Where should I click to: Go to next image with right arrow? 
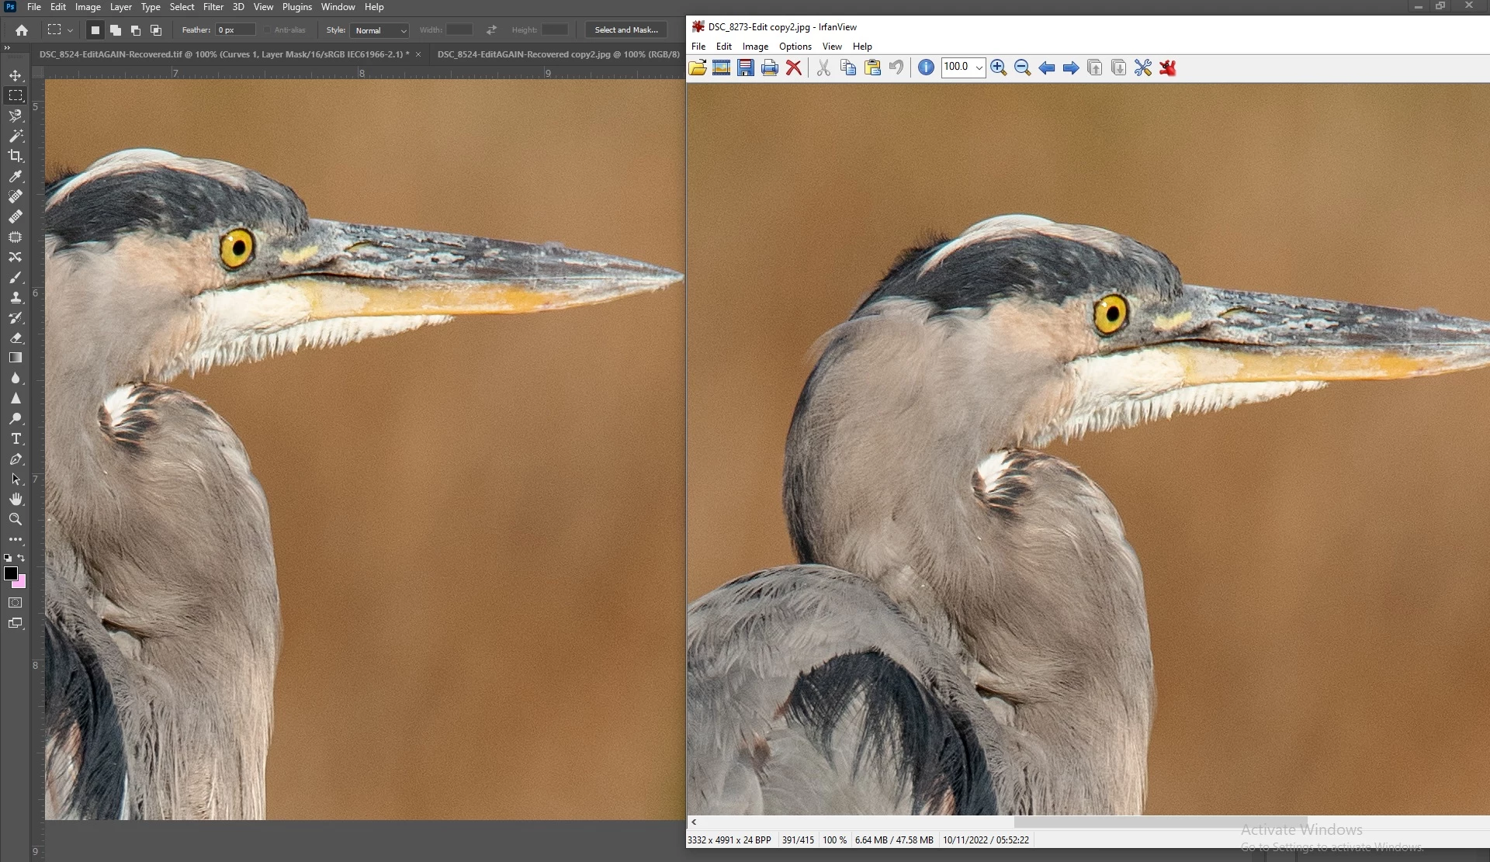[1070, 68]
